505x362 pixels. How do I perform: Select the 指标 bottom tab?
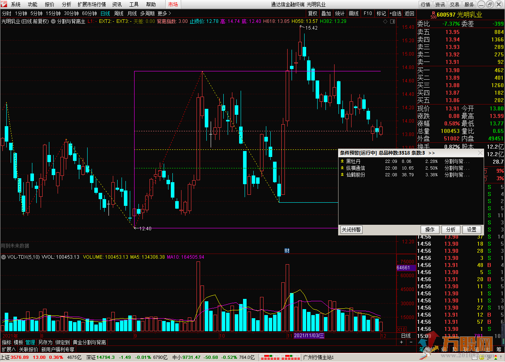(7, 342)
